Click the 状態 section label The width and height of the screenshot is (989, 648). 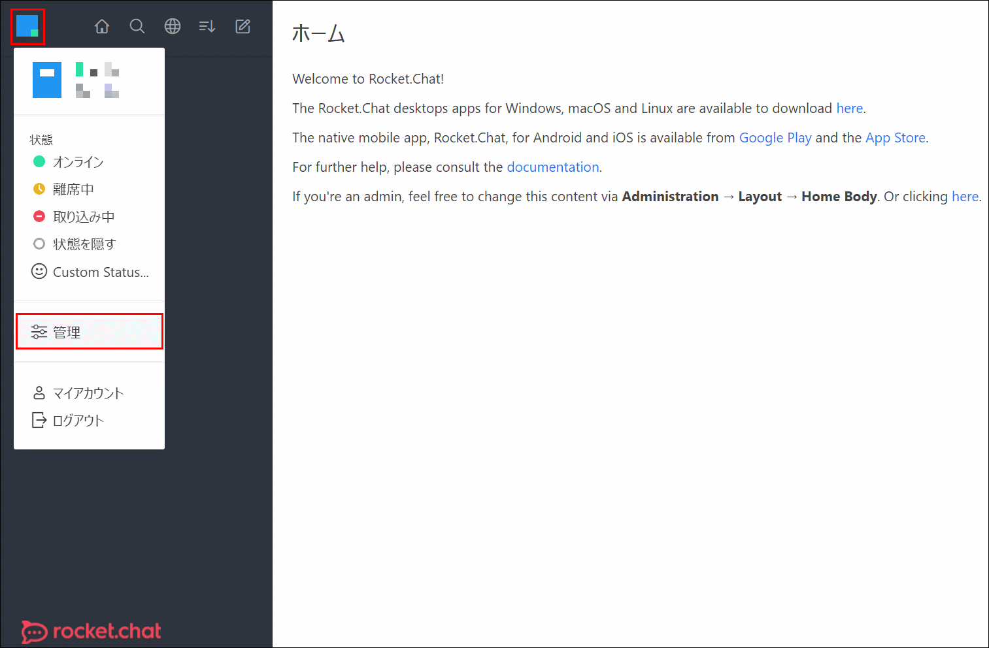click(x=41, y=139)
